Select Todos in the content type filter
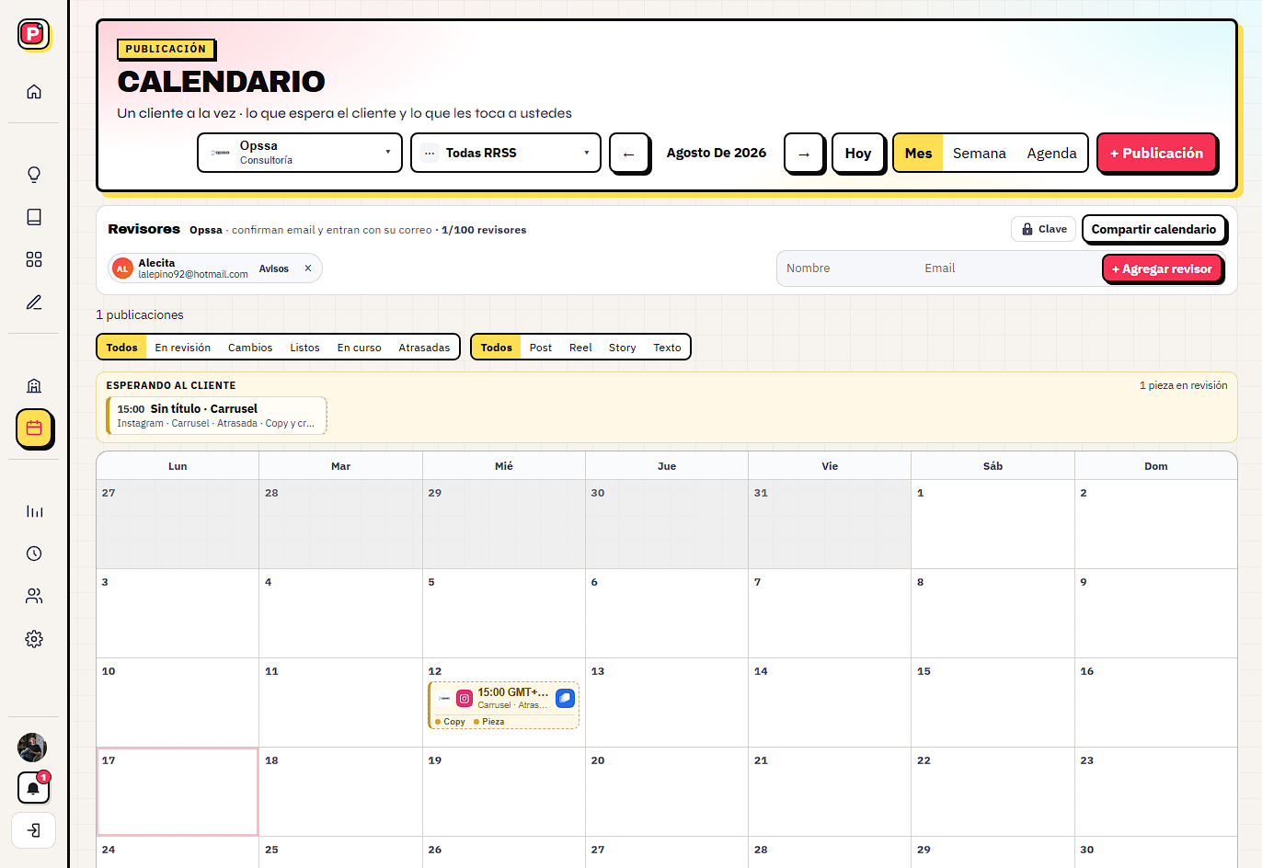 (497, 348)
